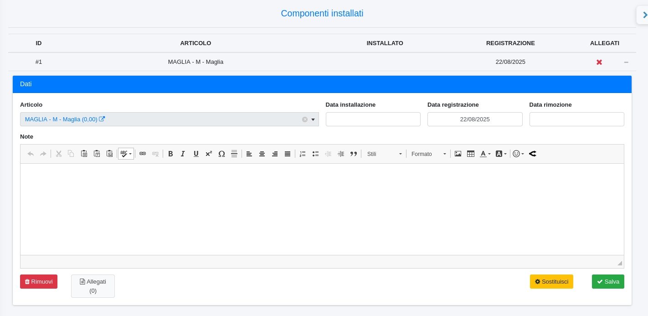Click the red Rimuovi button
This screenshot has width=648, height=316.
coord(39,282)
